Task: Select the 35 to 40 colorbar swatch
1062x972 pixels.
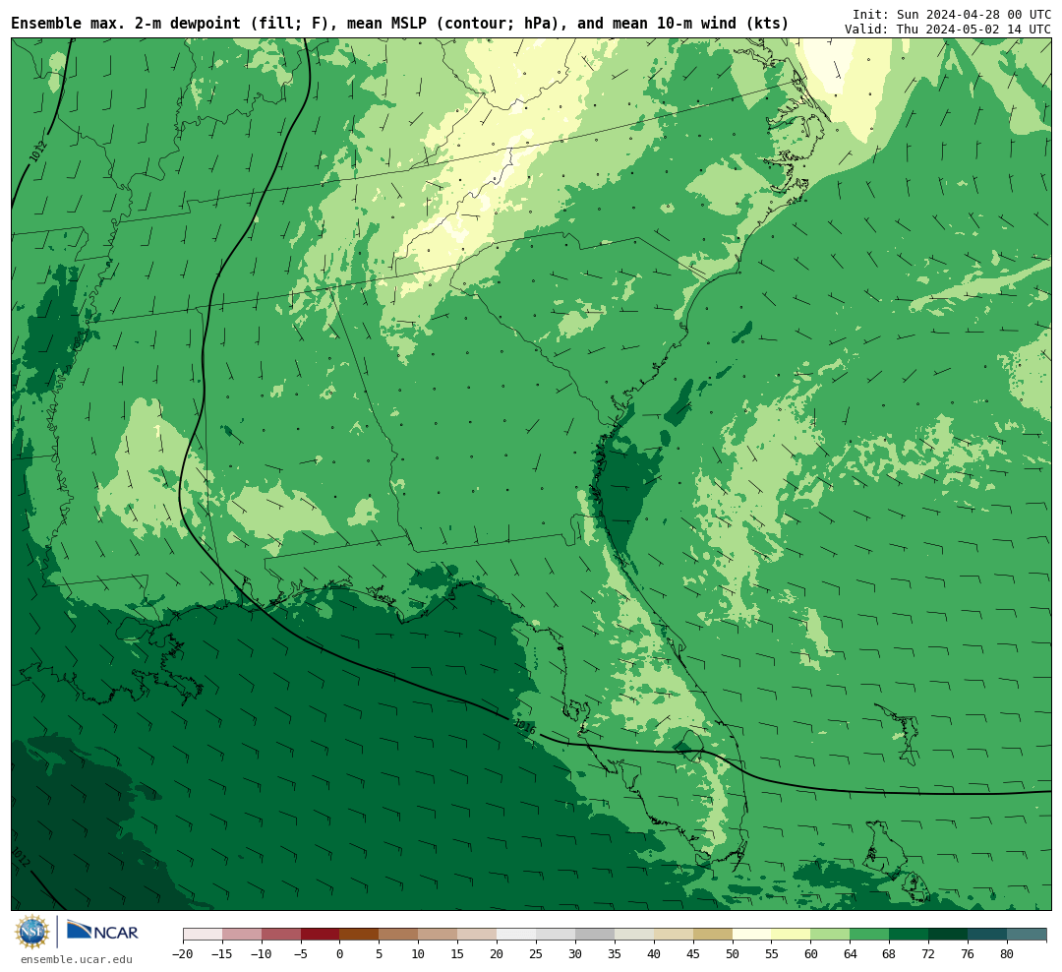Action: [x=634, y=935]
